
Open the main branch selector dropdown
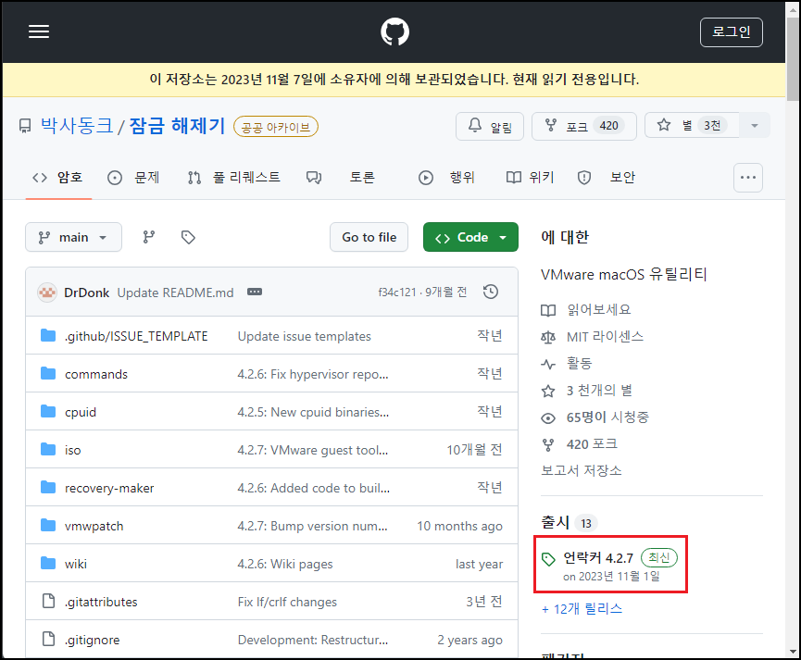coord(73,237)
